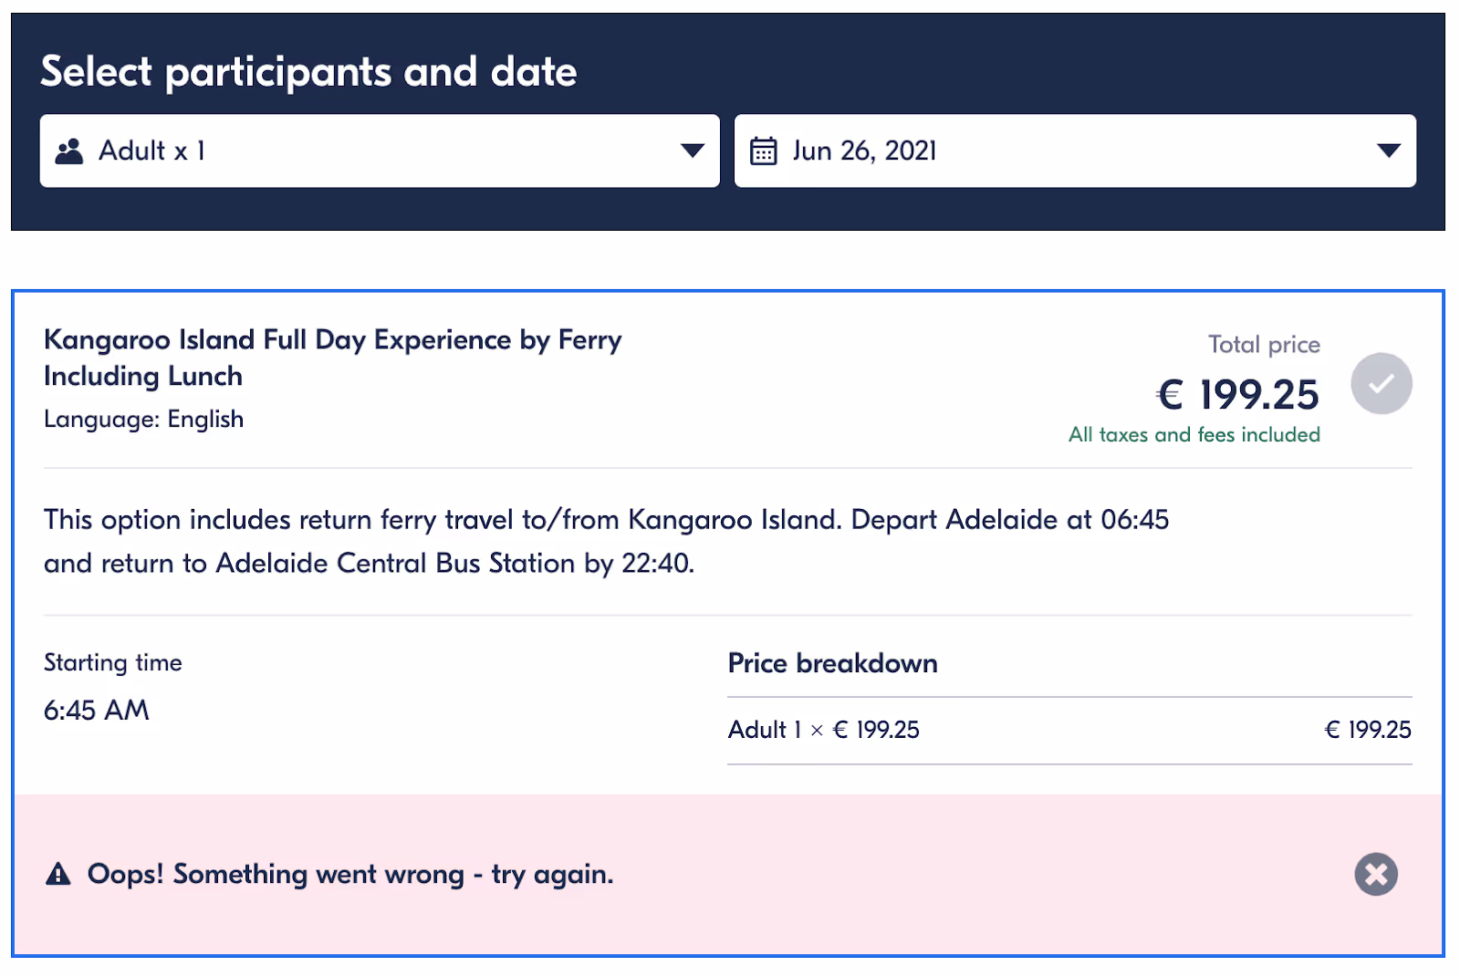This screenshot has width=1460, height=976.
Task: Toggle the option selection checkmark circle
Action: [1382, 383]
